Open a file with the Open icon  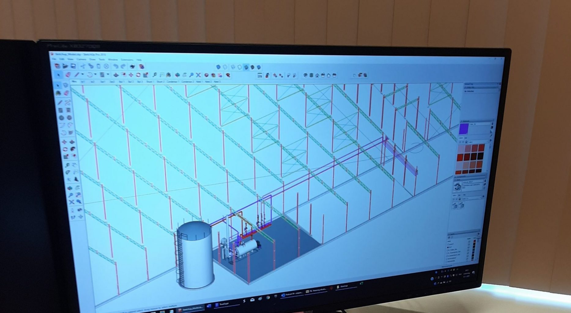click(x=65, y=66)
